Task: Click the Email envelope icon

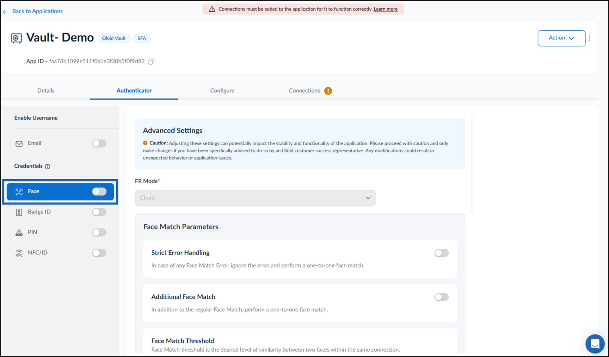Action: tap(19, 144)
